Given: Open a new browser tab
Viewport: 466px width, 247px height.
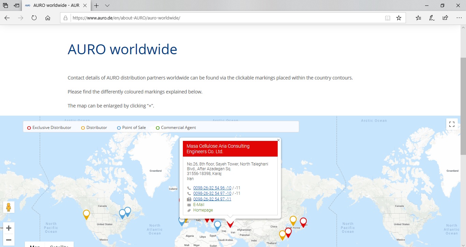Looking at the screenshot, I should [x=97, y=5].
